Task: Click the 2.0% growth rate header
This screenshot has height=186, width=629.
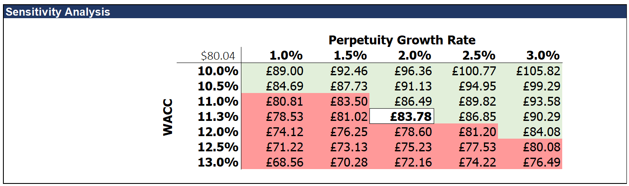Action: coord(414,56)
